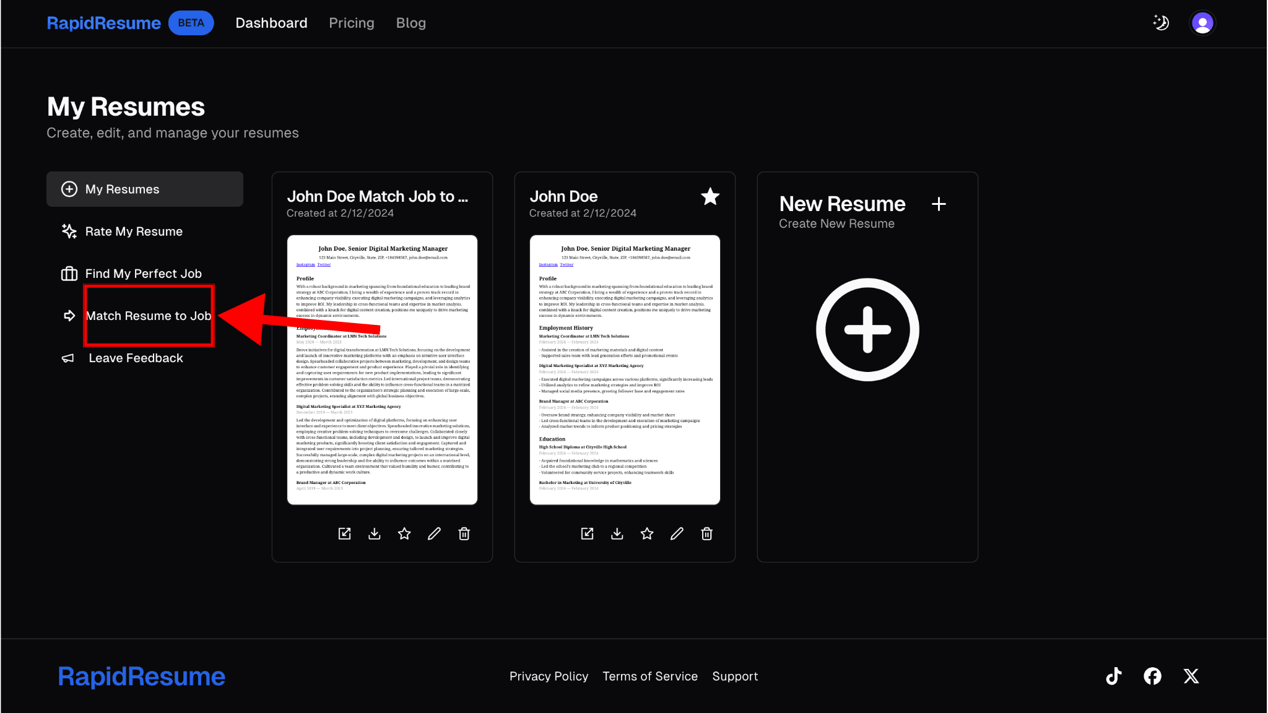This screenshot has width=1268, height=713.
Task: Download John Doe Match Job resume
Action: point(375,534)
